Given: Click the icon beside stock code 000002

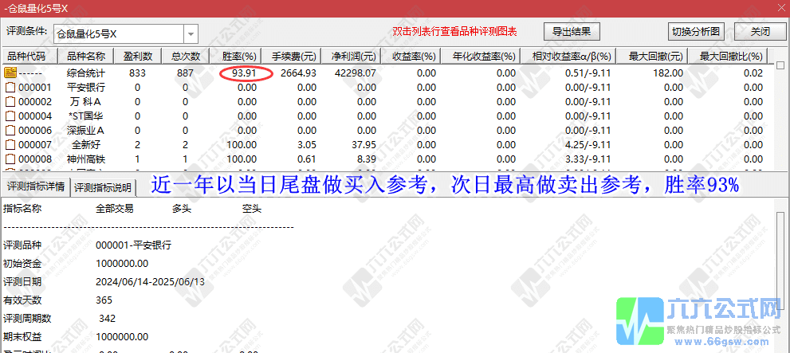Looking at the screenshot, I should coord(10,102).
